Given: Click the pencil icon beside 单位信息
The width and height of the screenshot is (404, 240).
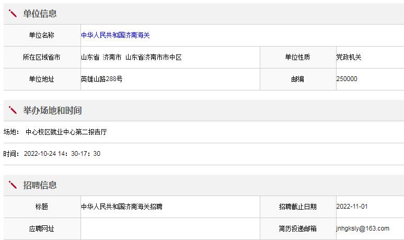Looking at the screenshot, I should click(13, 14).
